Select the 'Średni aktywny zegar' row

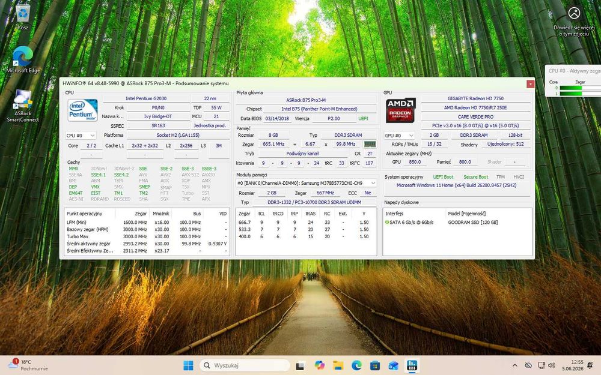tap(147, 244)
